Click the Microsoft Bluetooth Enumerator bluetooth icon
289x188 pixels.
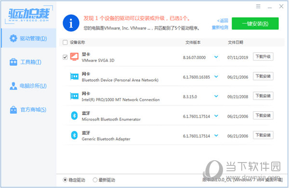click(x=74, y=116)
